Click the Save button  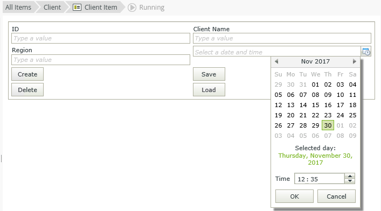click(x=209, y=74)
